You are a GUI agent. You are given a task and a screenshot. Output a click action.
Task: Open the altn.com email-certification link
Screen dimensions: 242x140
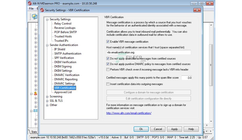coord(129,113)
